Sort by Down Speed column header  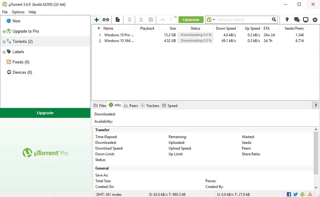tap(226, 28)
